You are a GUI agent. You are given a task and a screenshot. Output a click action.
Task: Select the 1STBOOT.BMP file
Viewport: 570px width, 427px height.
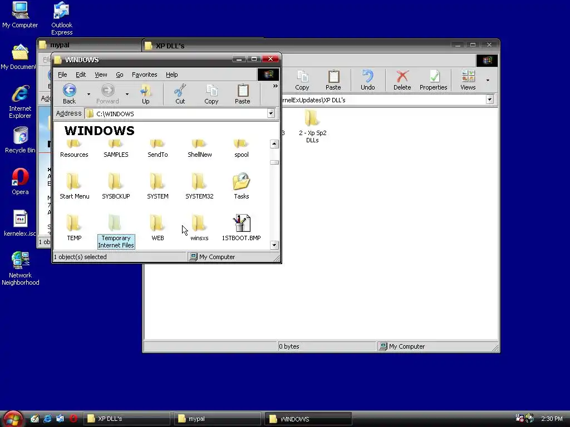pos(242,228)
